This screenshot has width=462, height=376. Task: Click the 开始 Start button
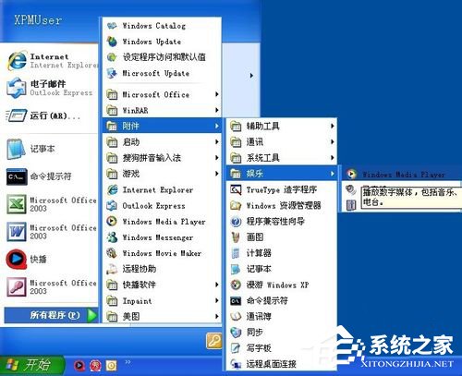point(31,365)
